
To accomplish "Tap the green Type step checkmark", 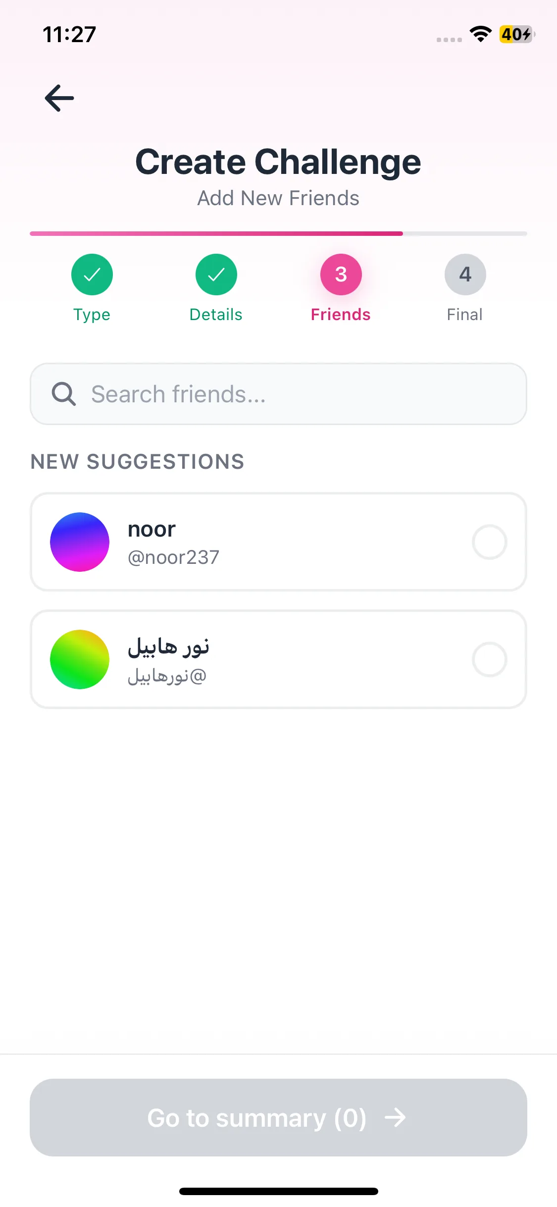I will click(92, 274).
